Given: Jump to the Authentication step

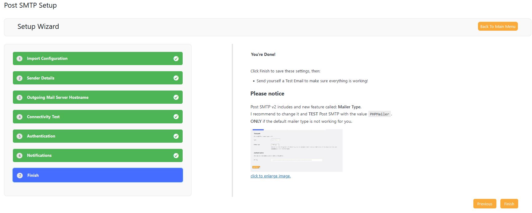Looking at the screenshot, I should click(x=98, y=136).
